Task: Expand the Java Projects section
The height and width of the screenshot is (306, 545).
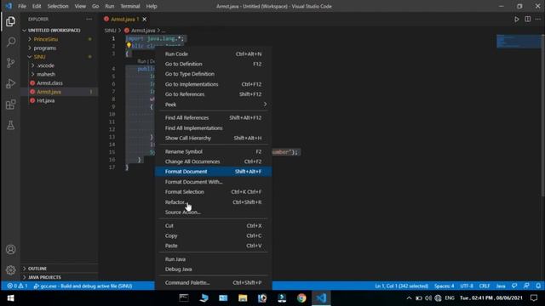Action: click(25, 277)
